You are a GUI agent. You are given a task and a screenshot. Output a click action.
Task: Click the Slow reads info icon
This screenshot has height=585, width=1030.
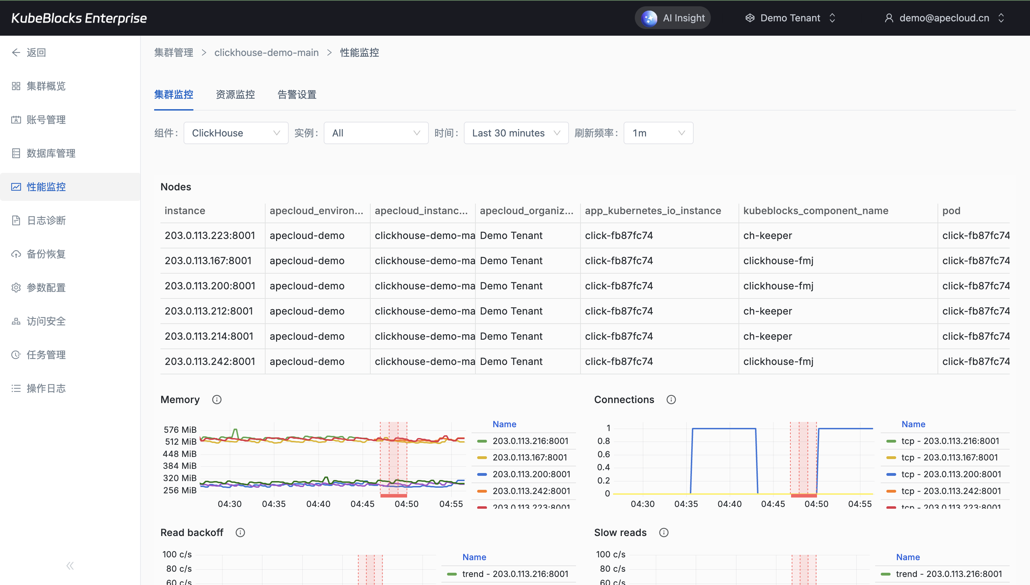point(664,533)
